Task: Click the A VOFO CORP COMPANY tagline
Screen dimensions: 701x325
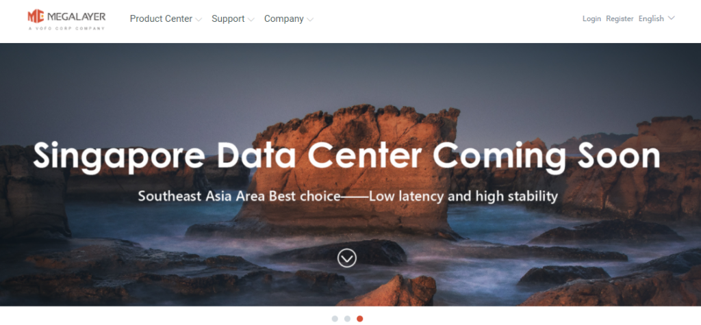Action: tap(66, 28)
